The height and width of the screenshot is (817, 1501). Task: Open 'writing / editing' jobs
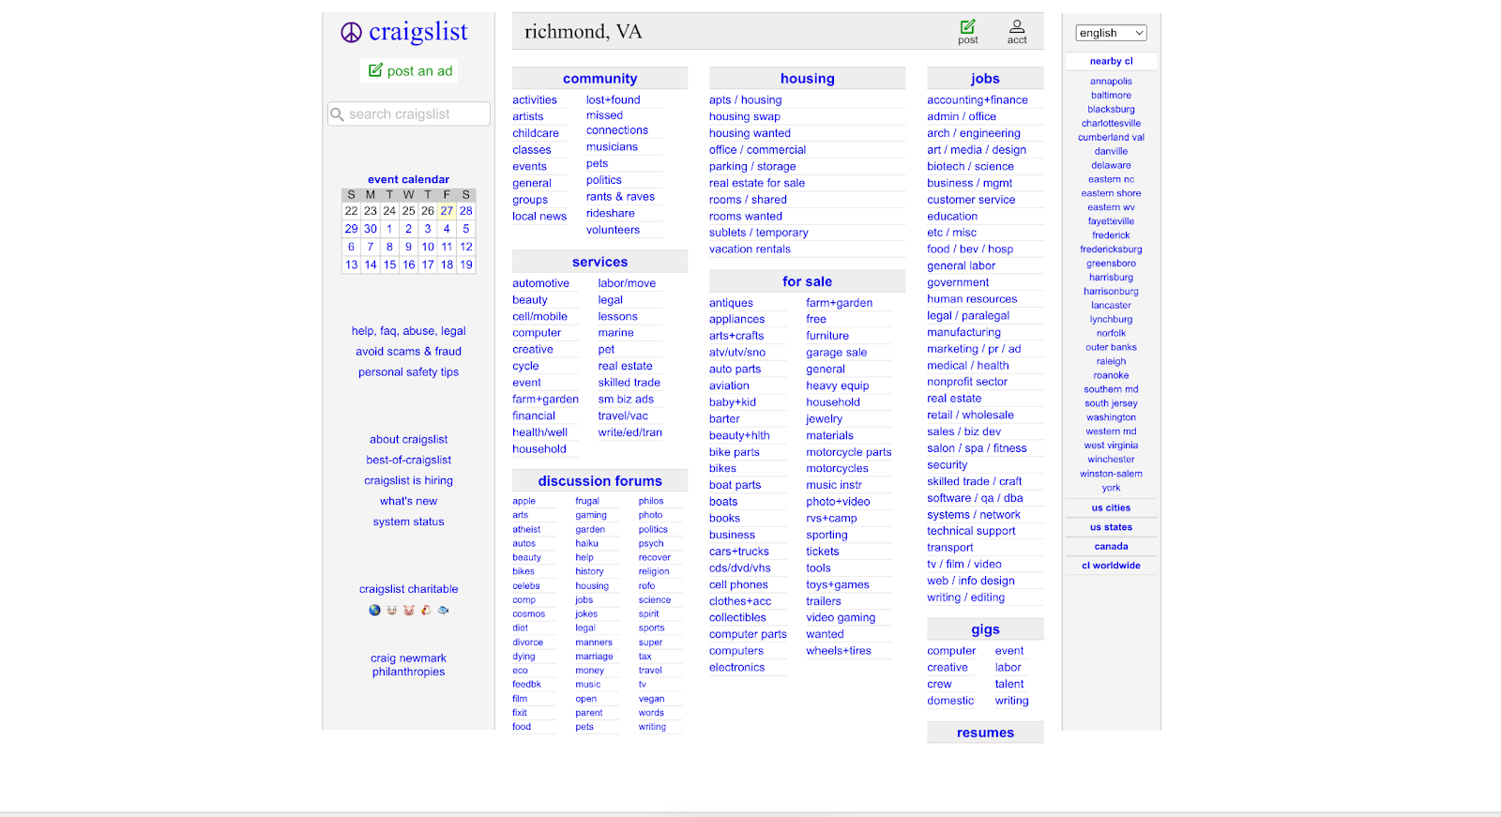(965, 598)
